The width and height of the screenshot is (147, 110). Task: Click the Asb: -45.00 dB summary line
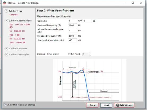coord(18,42)
